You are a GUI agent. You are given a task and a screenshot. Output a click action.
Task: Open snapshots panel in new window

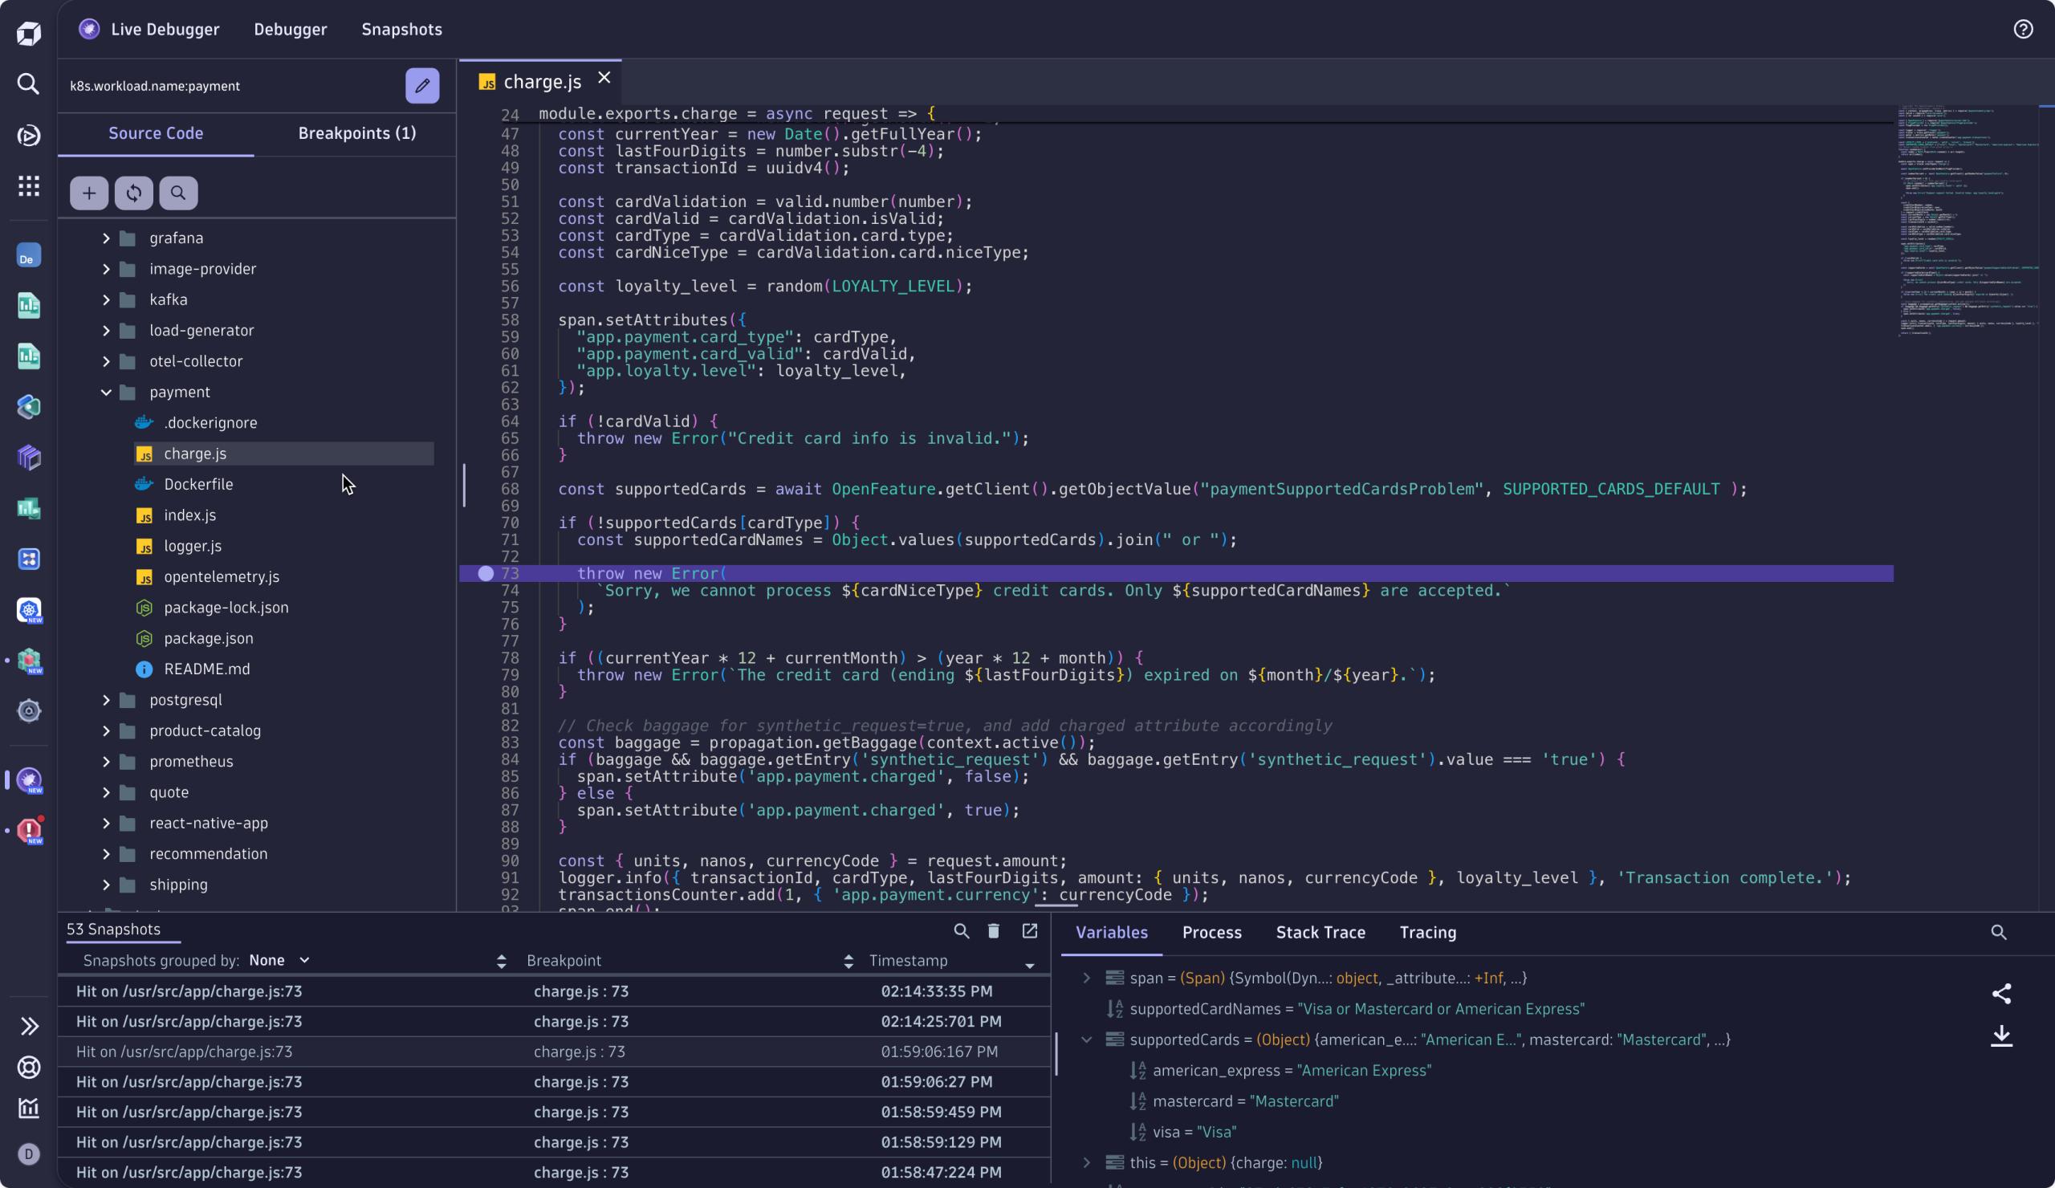(x=1029, y=930)
